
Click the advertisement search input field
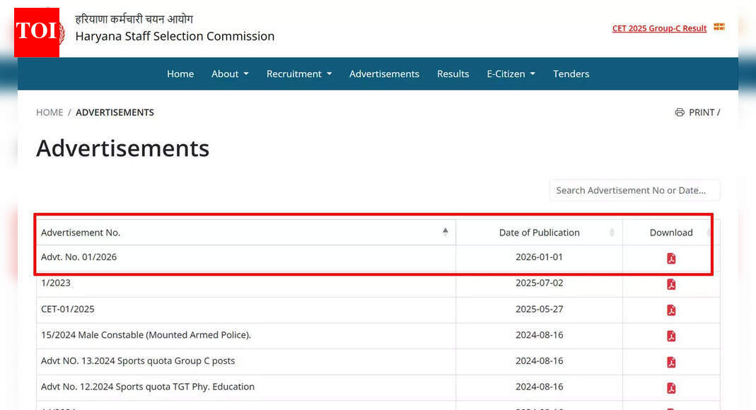(x=634, y=190)
